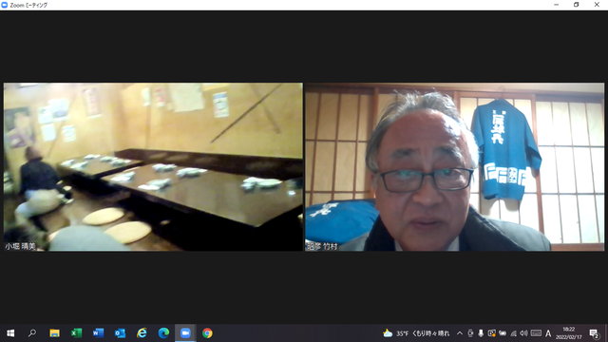Click the tray icon left of the microphone
This screenshot has height=342, width=608.
[470, 333]
